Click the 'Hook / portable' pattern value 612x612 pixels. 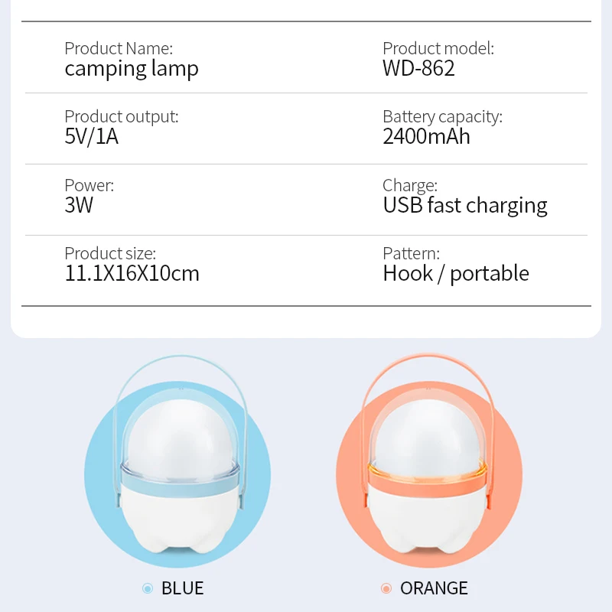tap(456, 274)
